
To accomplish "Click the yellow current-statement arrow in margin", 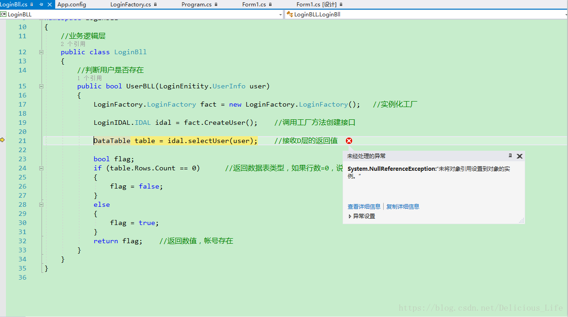I will (2, 140).
